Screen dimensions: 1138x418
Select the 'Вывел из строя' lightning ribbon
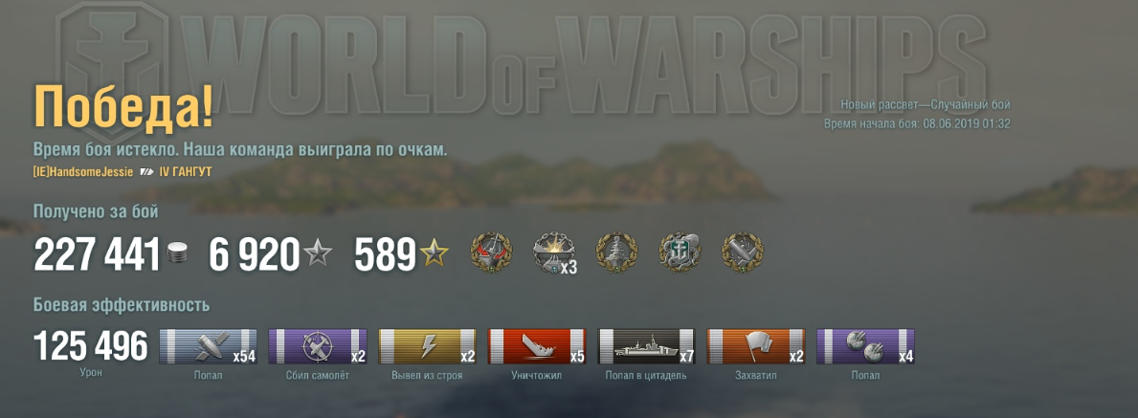428,346
